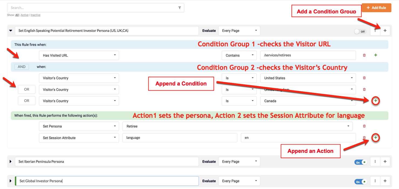Append an action after the language row

(376, 138)
